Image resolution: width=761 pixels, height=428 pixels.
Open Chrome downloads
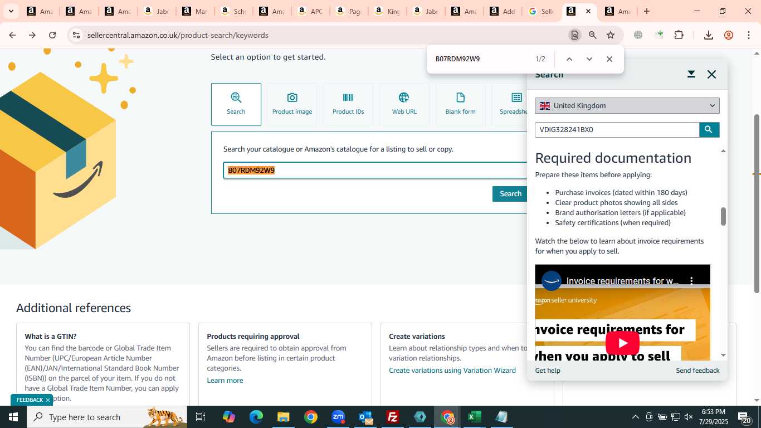tap(709, 35)
